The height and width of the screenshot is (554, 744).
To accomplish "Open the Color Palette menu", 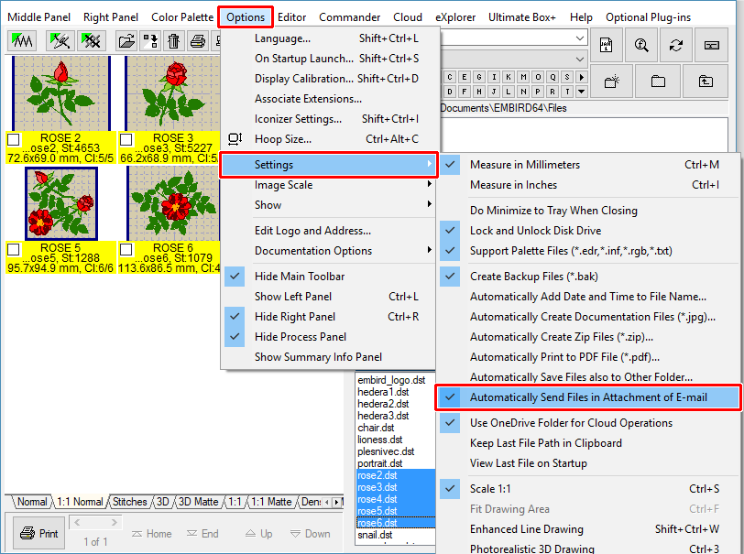I will coord(182,17).
